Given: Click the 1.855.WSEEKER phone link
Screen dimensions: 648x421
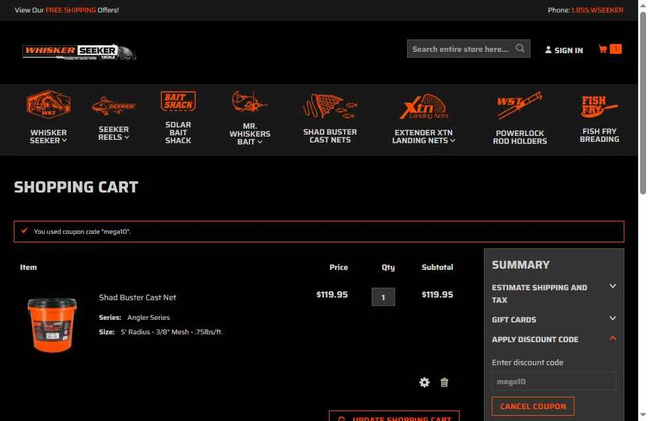Looking at the screenshot, I should pyautogui.click(x=597, y=10).
